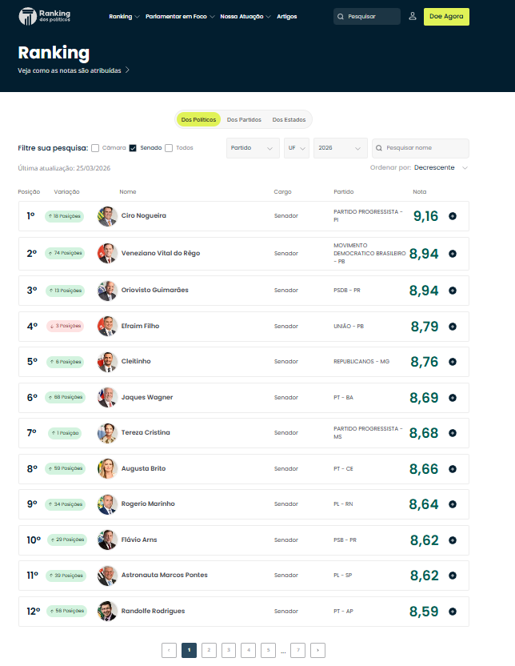This screenshot has height=666, width=515.
Task: Open "Veja como as notas são atribuídas" link
Action: click(73, 70)
